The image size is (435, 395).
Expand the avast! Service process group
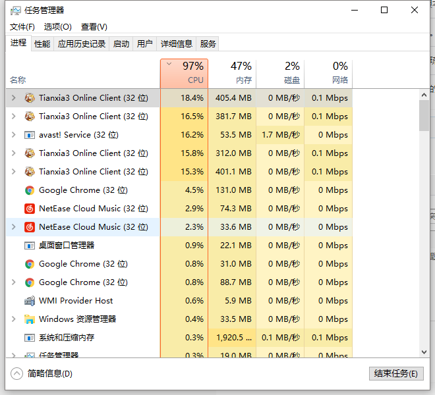click(x=13, y=135)
